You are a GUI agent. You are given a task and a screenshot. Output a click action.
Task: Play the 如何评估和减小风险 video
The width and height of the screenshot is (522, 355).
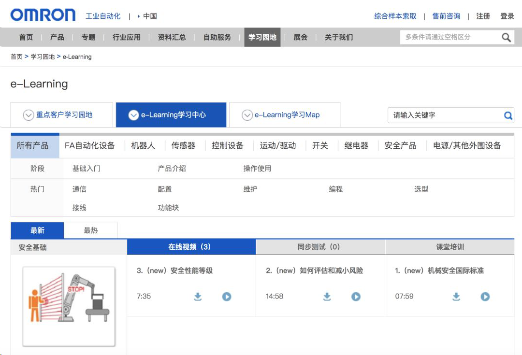click(x=356, y=297)
